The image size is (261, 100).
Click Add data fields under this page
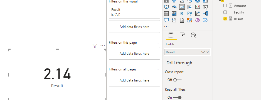pyautogui.click(x=134, y=53)
